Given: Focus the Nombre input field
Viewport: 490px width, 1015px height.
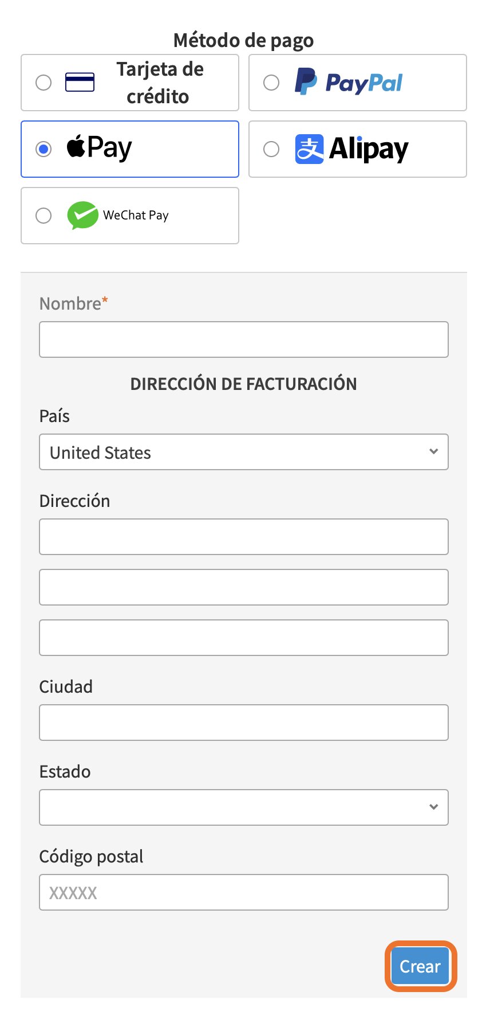Looking at the screenshot, I should [244, 339].
